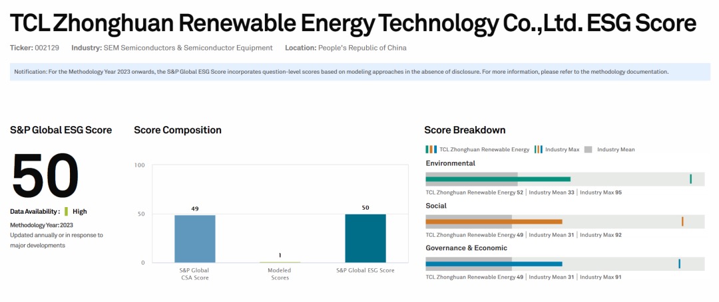
Task: Click the gray Industry Mean legend square
Action: (588, 149)
